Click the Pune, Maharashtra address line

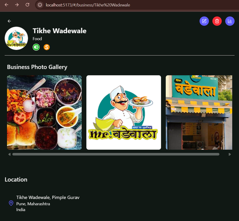(x=33, y=204)
